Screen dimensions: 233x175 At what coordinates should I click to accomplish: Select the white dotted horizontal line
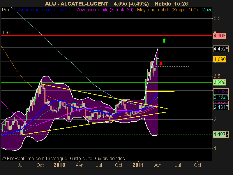coord(172,67)
